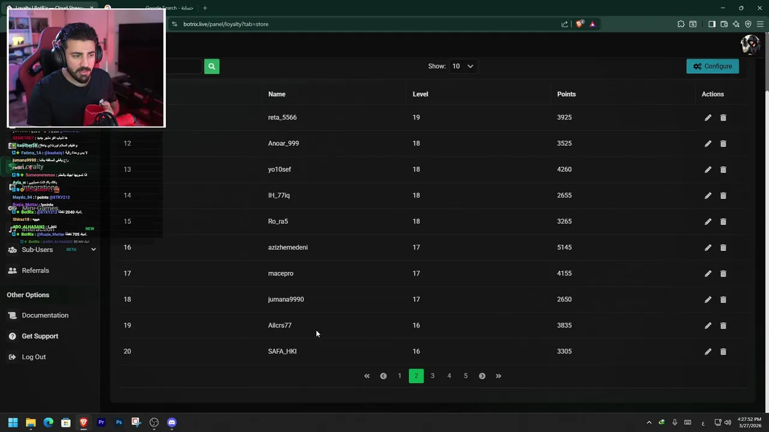Viewport: 769px width, 432px height.
Task: Edit the macepro row
Action: tap(708, 274)
